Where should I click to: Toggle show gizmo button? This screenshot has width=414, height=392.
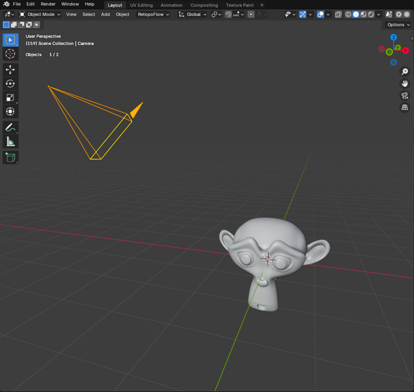302,15
